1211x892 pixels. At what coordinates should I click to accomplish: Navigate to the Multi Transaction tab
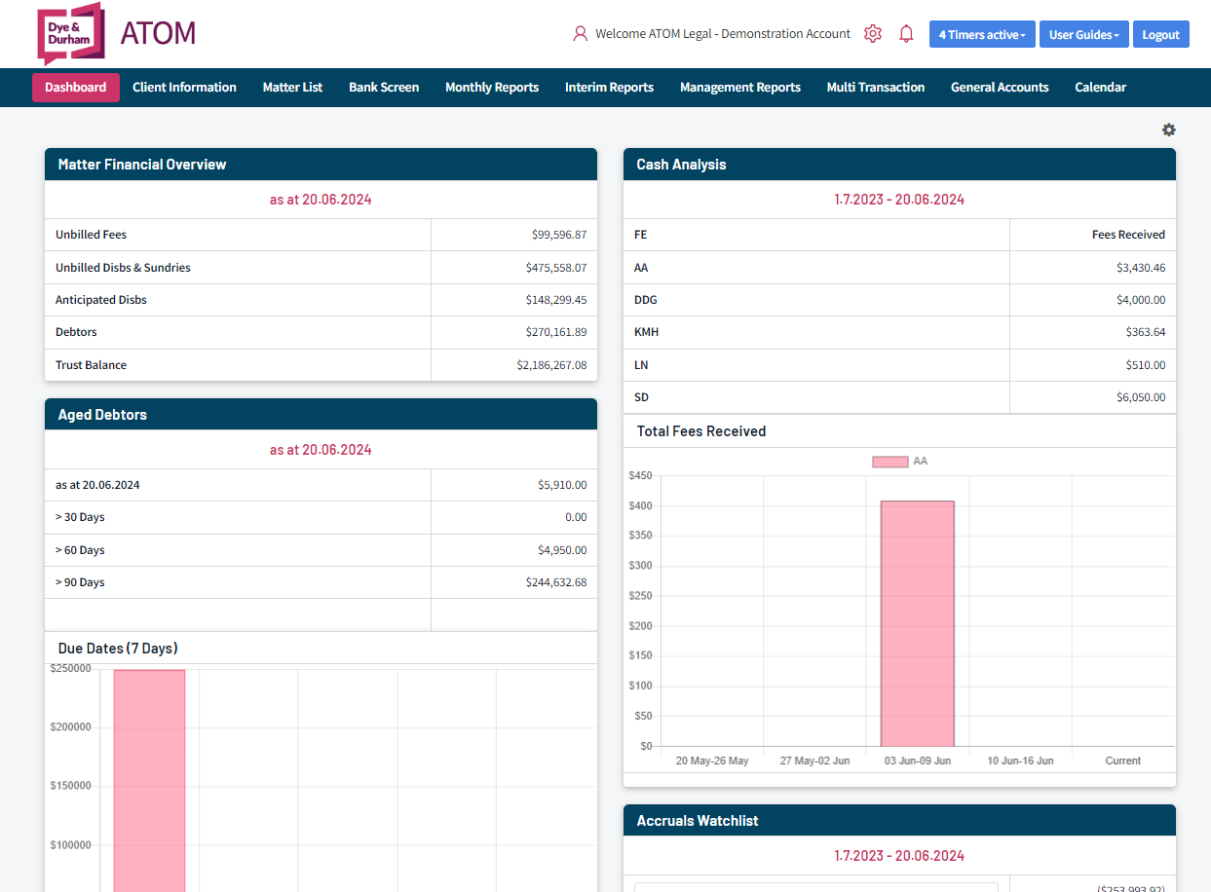(x=875, y=87)
